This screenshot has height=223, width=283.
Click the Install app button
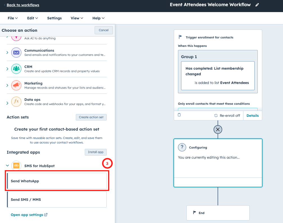coord(96,152)
